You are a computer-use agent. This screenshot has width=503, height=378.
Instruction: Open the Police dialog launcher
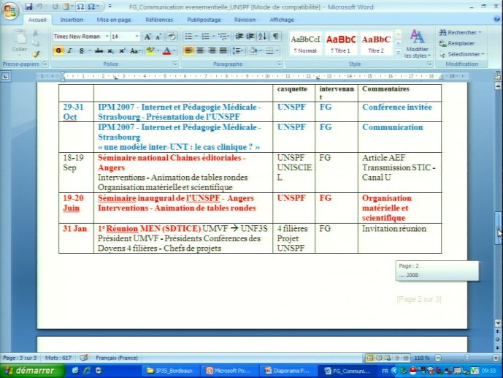tap(175, 64)
